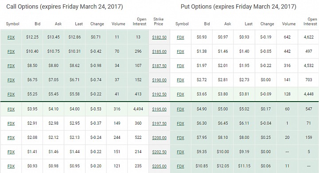The height and width of the screenshot is (173, 319).
Task: Open the $190.00 strike price link
Action: point(159,80)
